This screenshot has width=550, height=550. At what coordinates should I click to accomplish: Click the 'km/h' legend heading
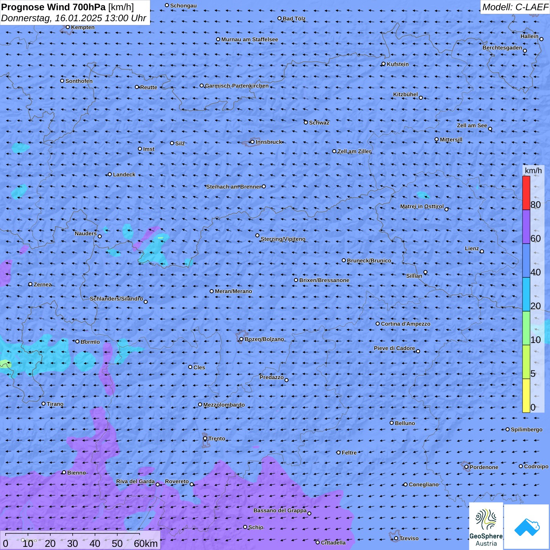point(533,170)
